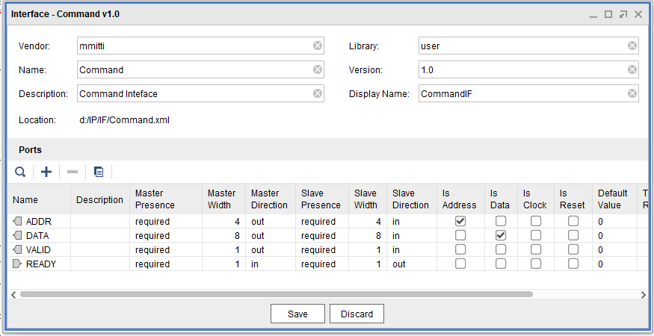Click horizontal scrollbar right arrow
Viewport: 654px width, 336px height.
click(643, 294)
